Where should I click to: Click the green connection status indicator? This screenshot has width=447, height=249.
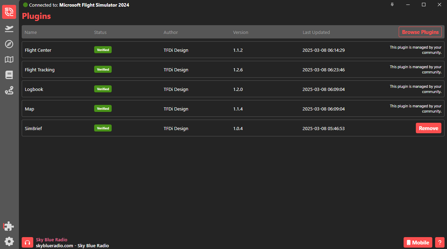(x=25, y=5)
